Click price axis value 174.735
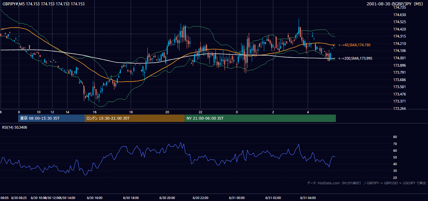The height and width of the screenshot is (201, 428). click(x=400, y=7)
